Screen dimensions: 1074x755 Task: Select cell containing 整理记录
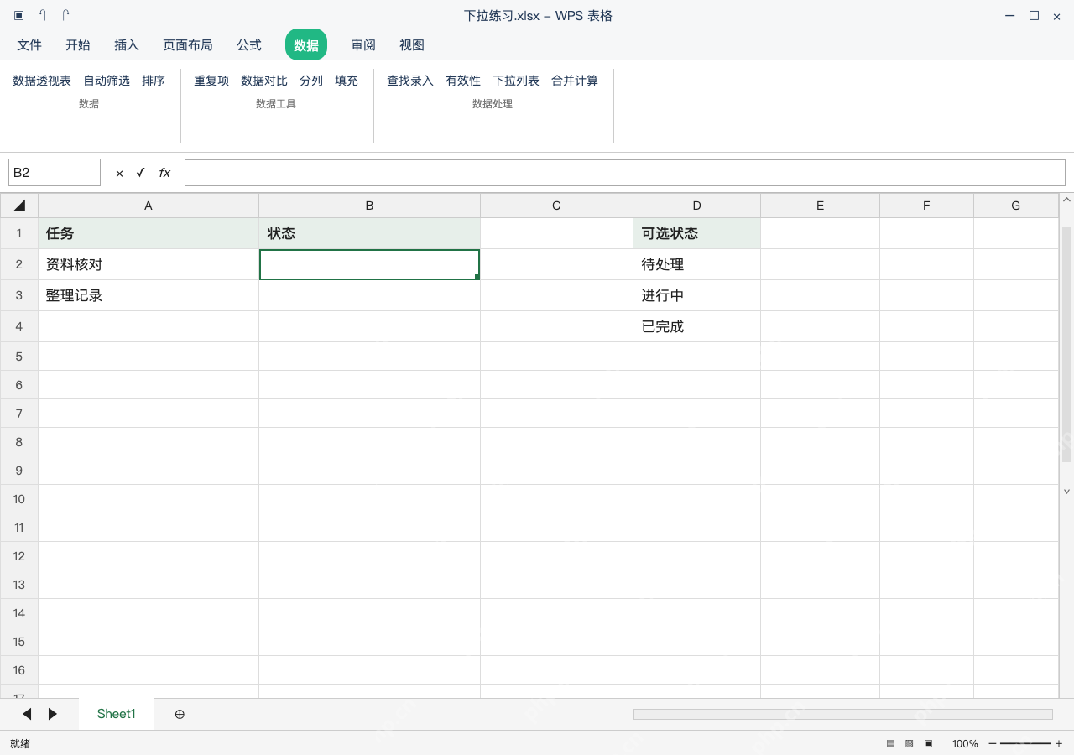coord(149,295)
